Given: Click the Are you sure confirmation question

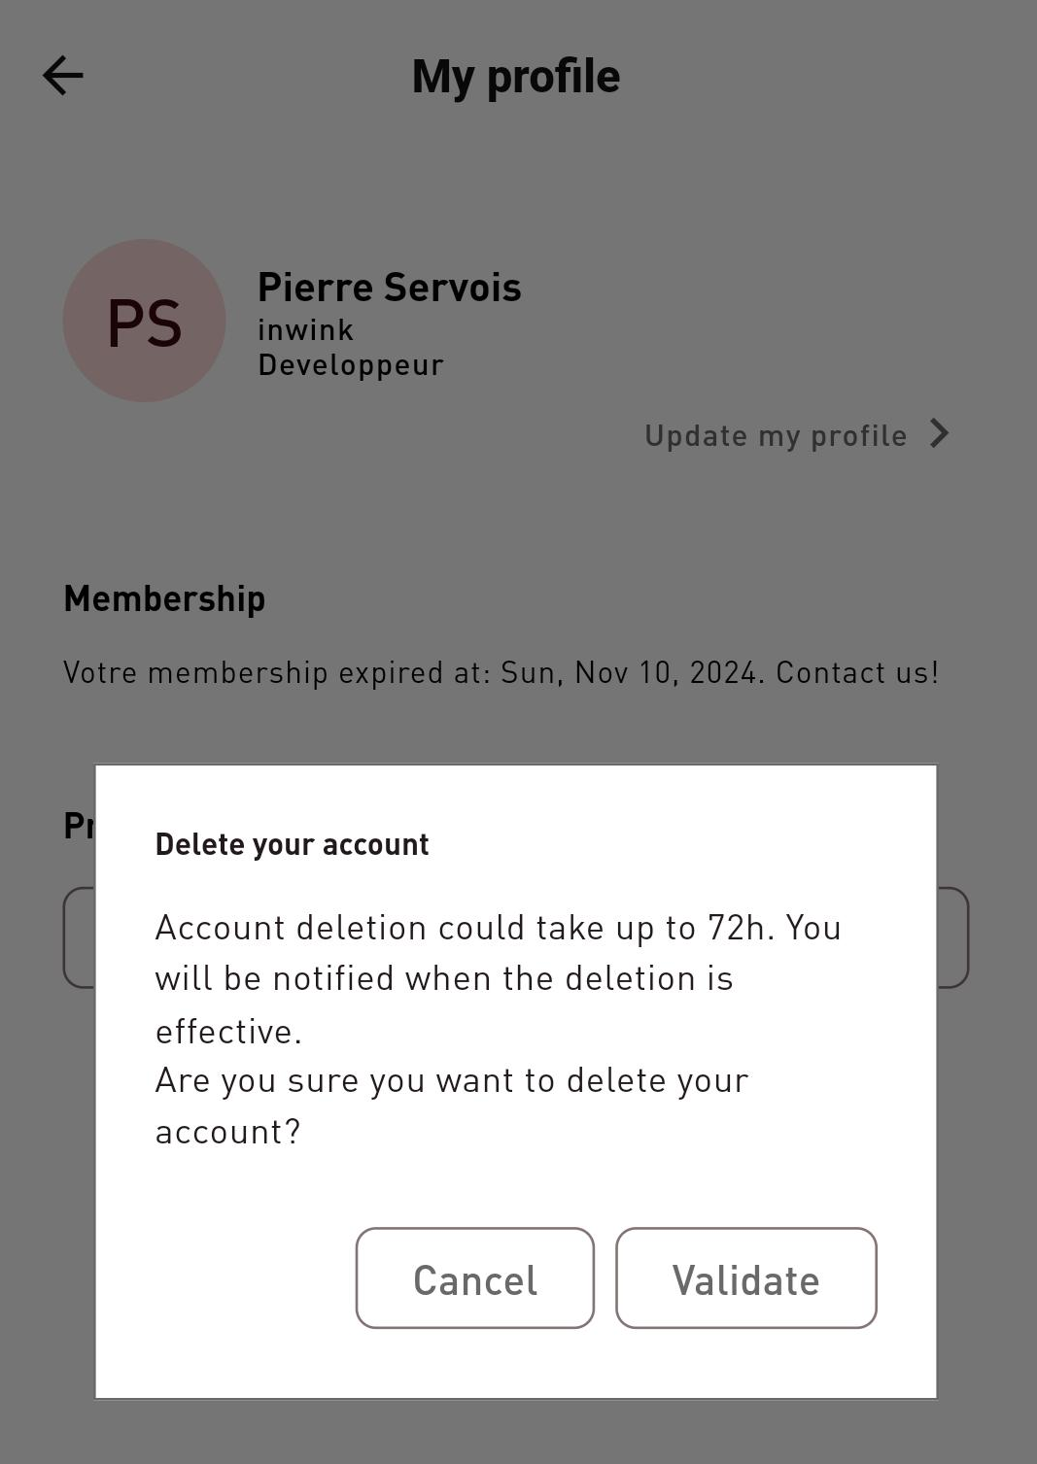Looking at the screenshot, I should coord(452,1106).
